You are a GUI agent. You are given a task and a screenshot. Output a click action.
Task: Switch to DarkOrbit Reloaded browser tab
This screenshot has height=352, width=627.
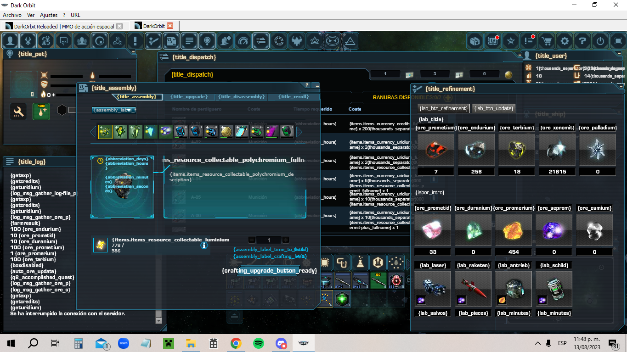tap(64, 26)
